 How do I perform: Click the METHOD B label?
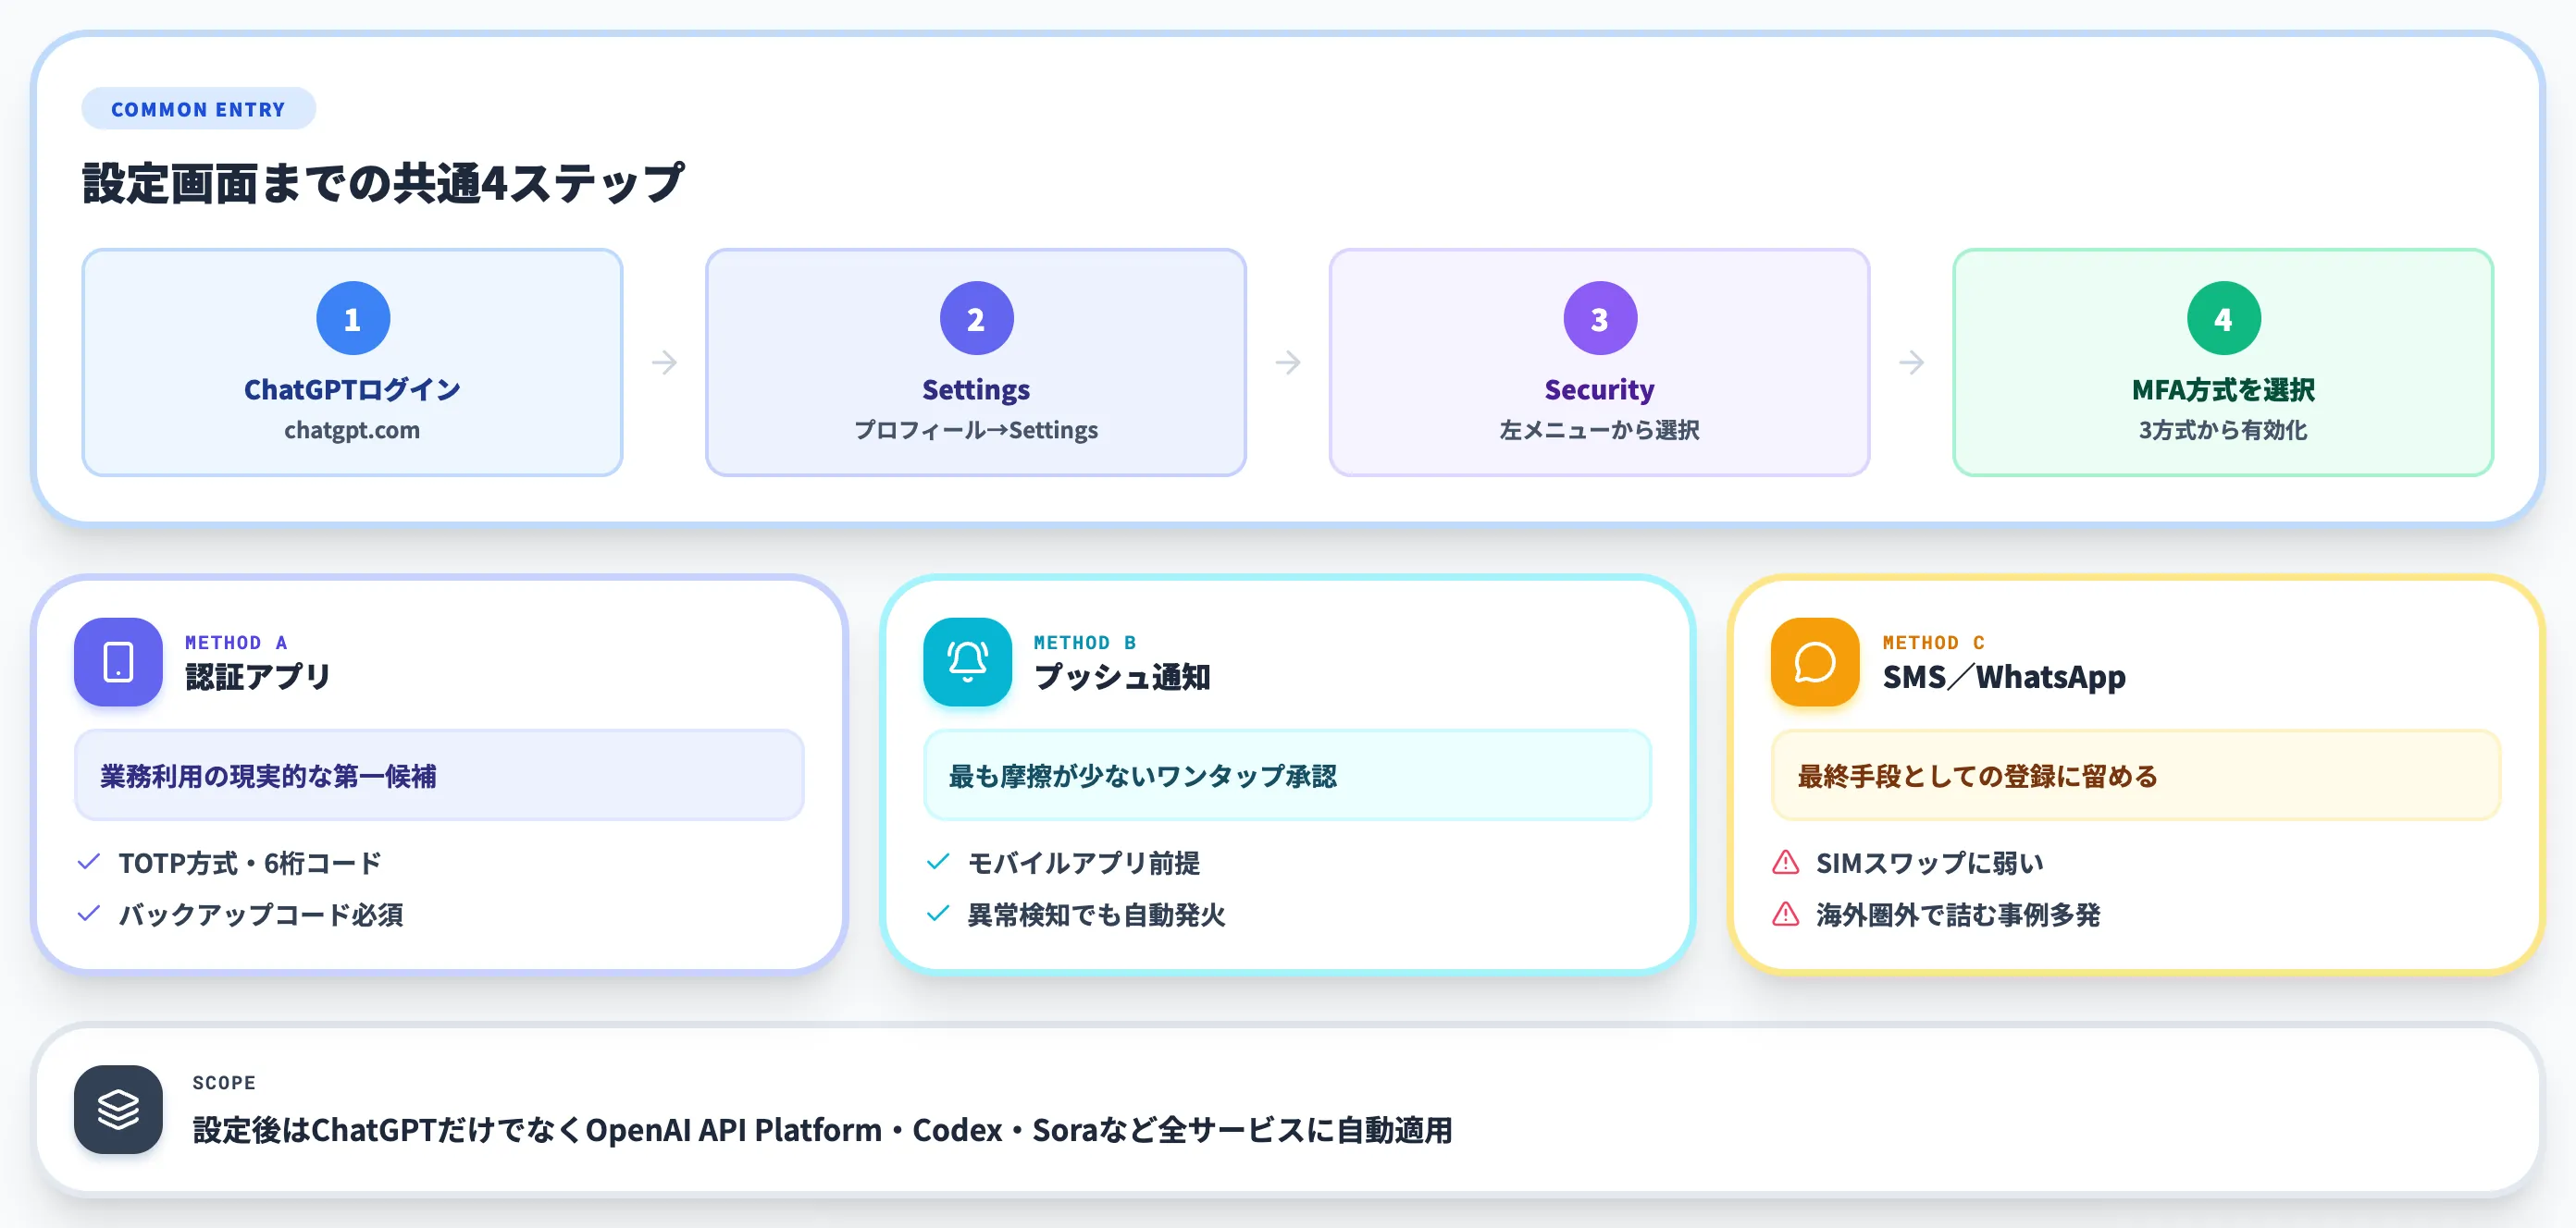[x=1085, y=643]
